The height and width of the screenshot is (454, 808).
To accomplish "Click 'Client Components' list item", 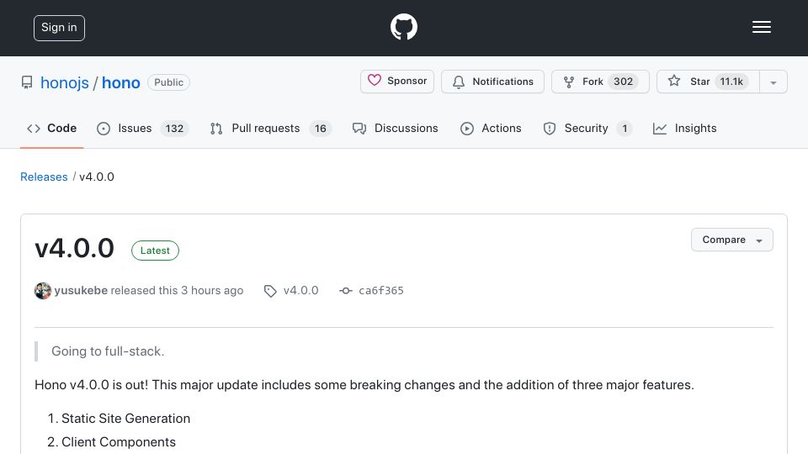I will point(119,442).
